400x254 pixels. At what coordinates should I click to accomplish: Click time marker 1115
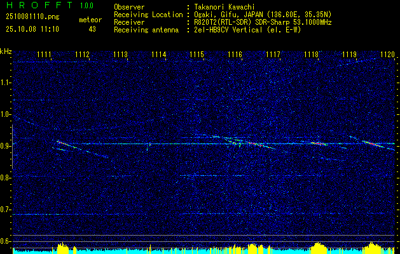tap(197, 55)
